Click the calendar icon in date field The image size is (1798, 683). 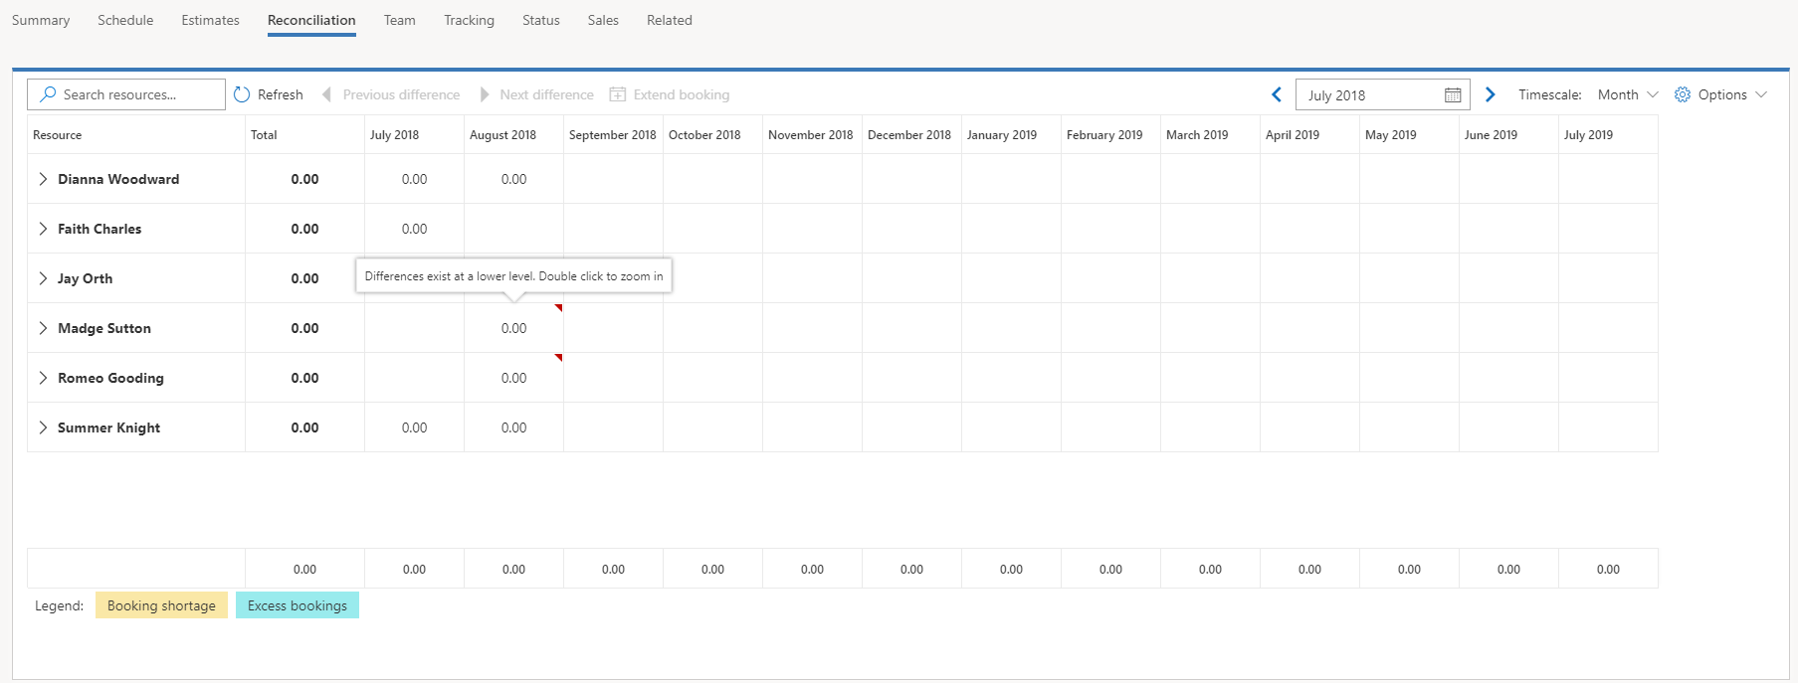[1453, 95]
